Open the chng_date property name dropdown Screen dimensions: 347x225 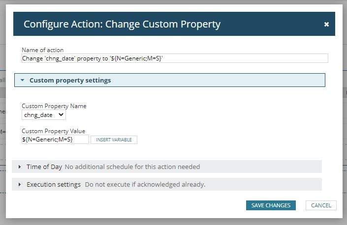pyautogui.click(x=44, y=115)
